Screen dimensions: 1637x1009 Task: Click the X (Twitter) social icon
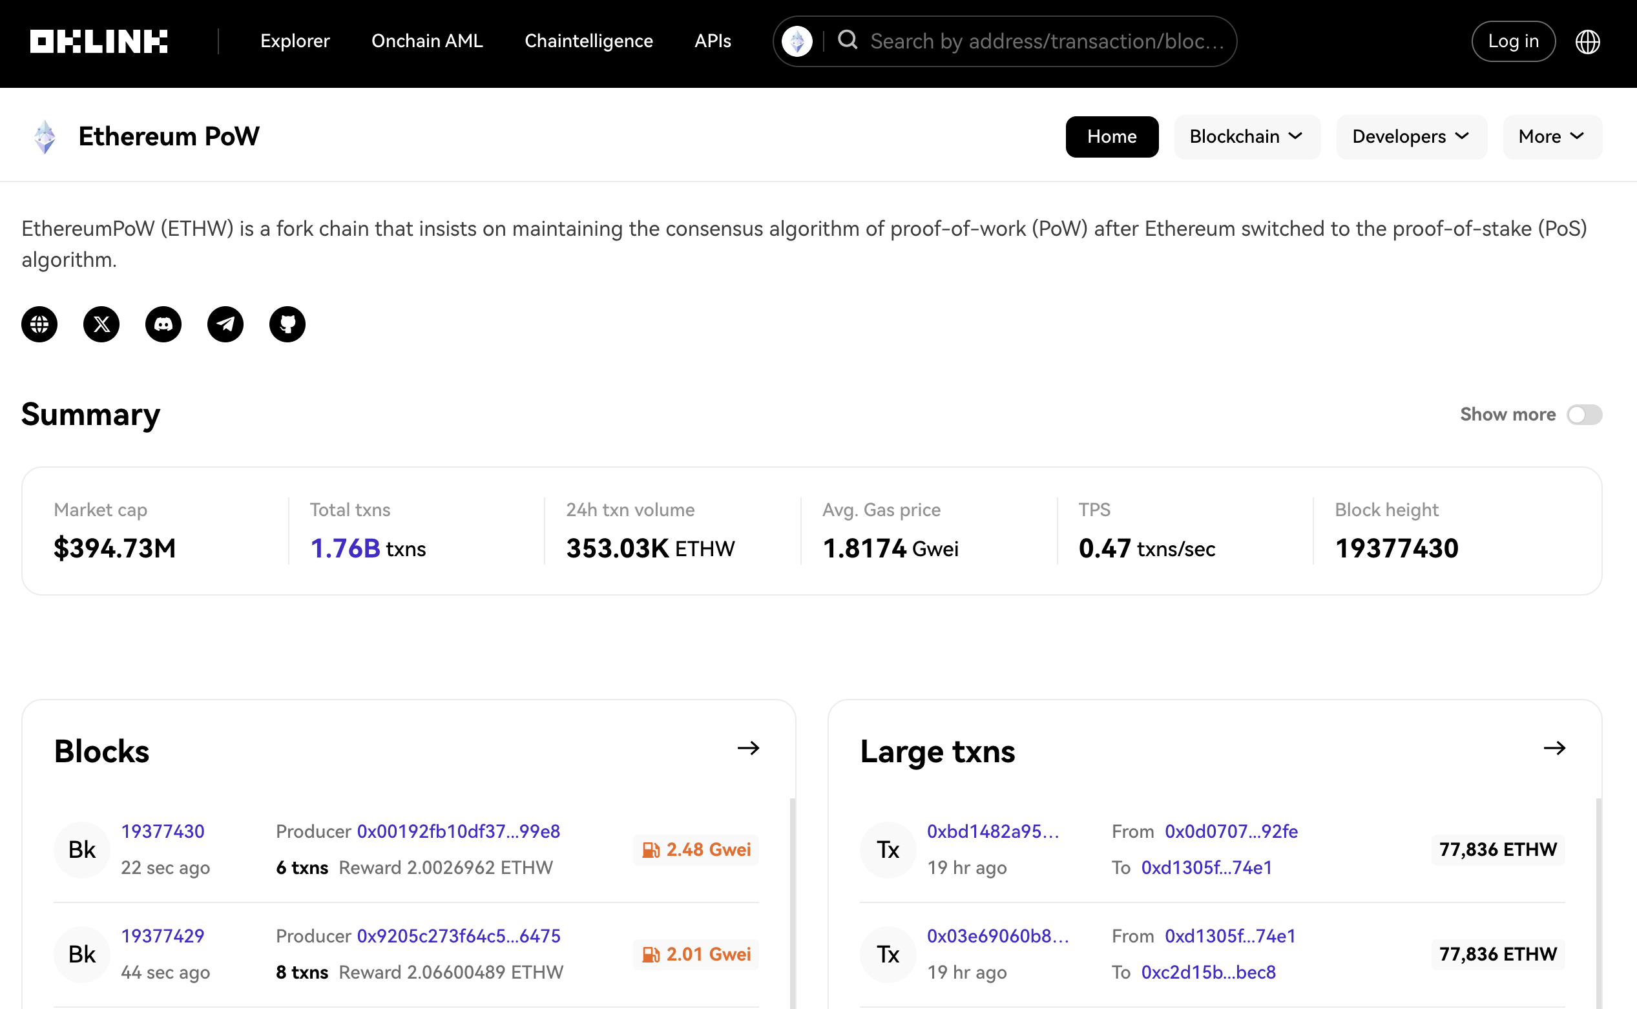pos(101,324)
